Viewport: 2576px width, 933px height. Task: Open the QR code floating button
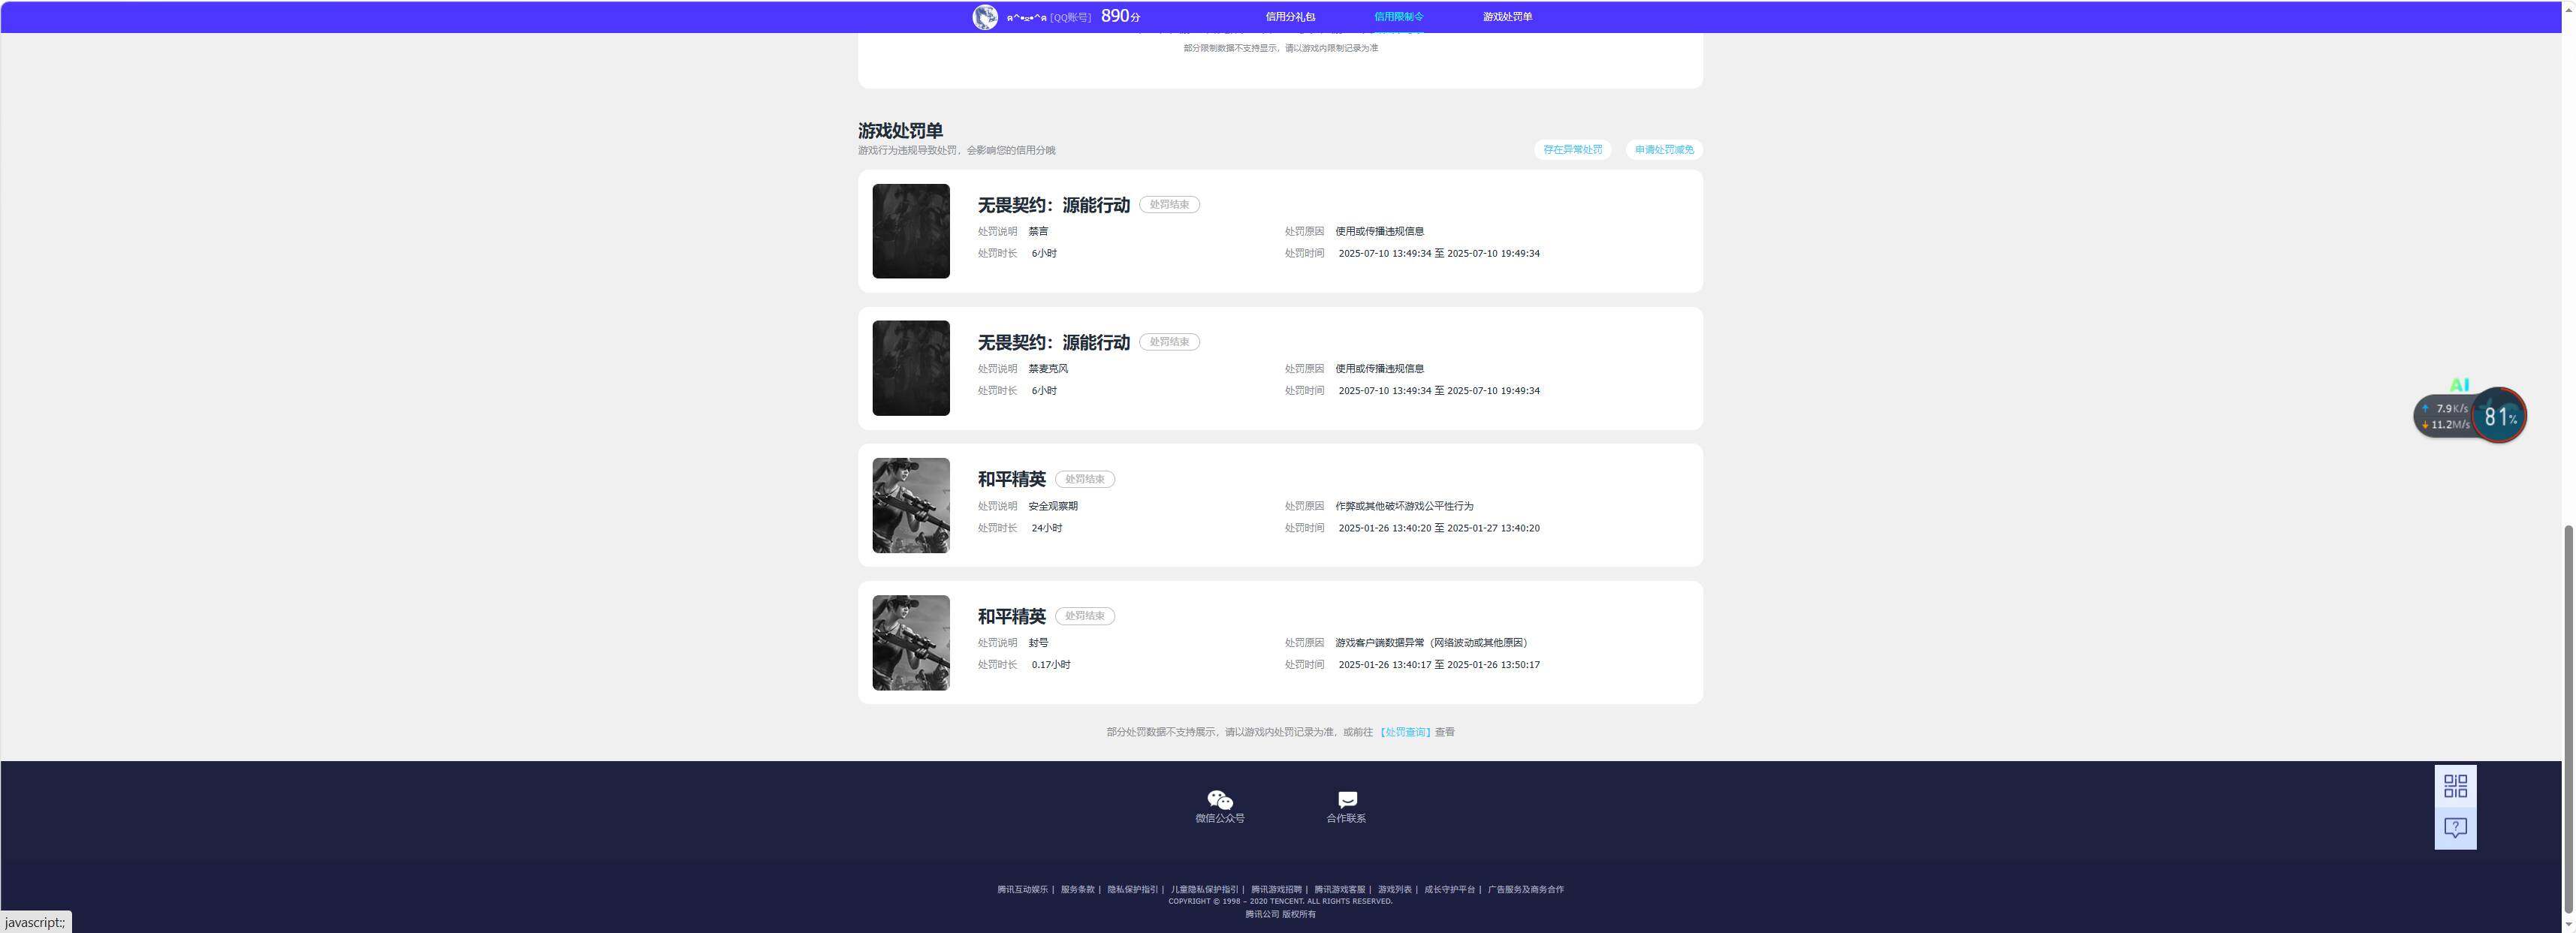click(2455, 786)
